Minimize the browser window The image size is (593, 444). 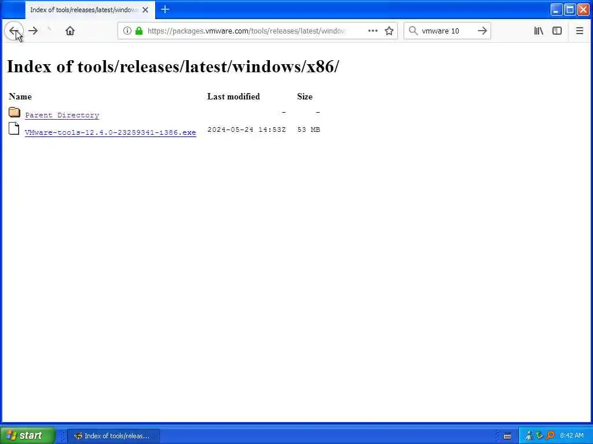click(556, 10)
